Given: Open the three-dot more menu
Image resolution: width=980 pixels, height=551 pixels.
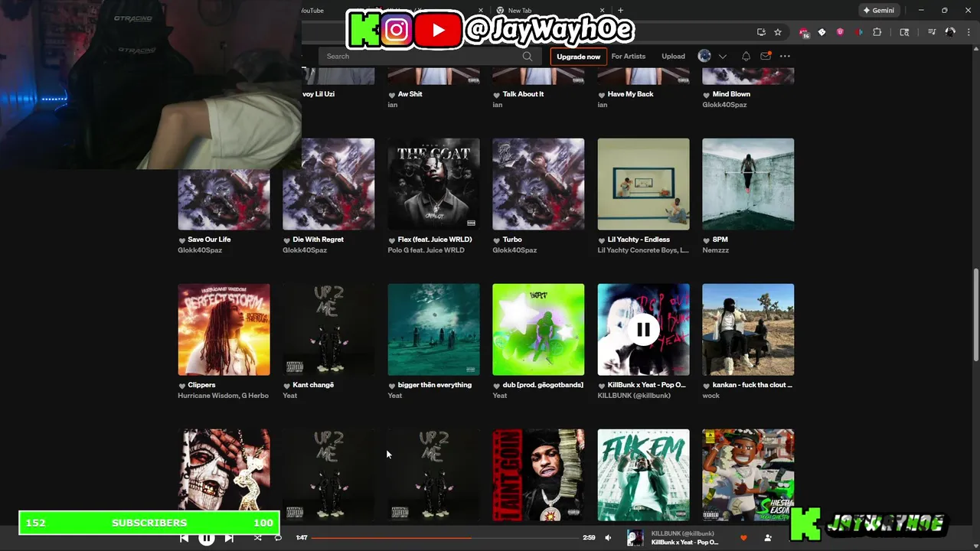Looking at the screenshot, I should [785, 56].
